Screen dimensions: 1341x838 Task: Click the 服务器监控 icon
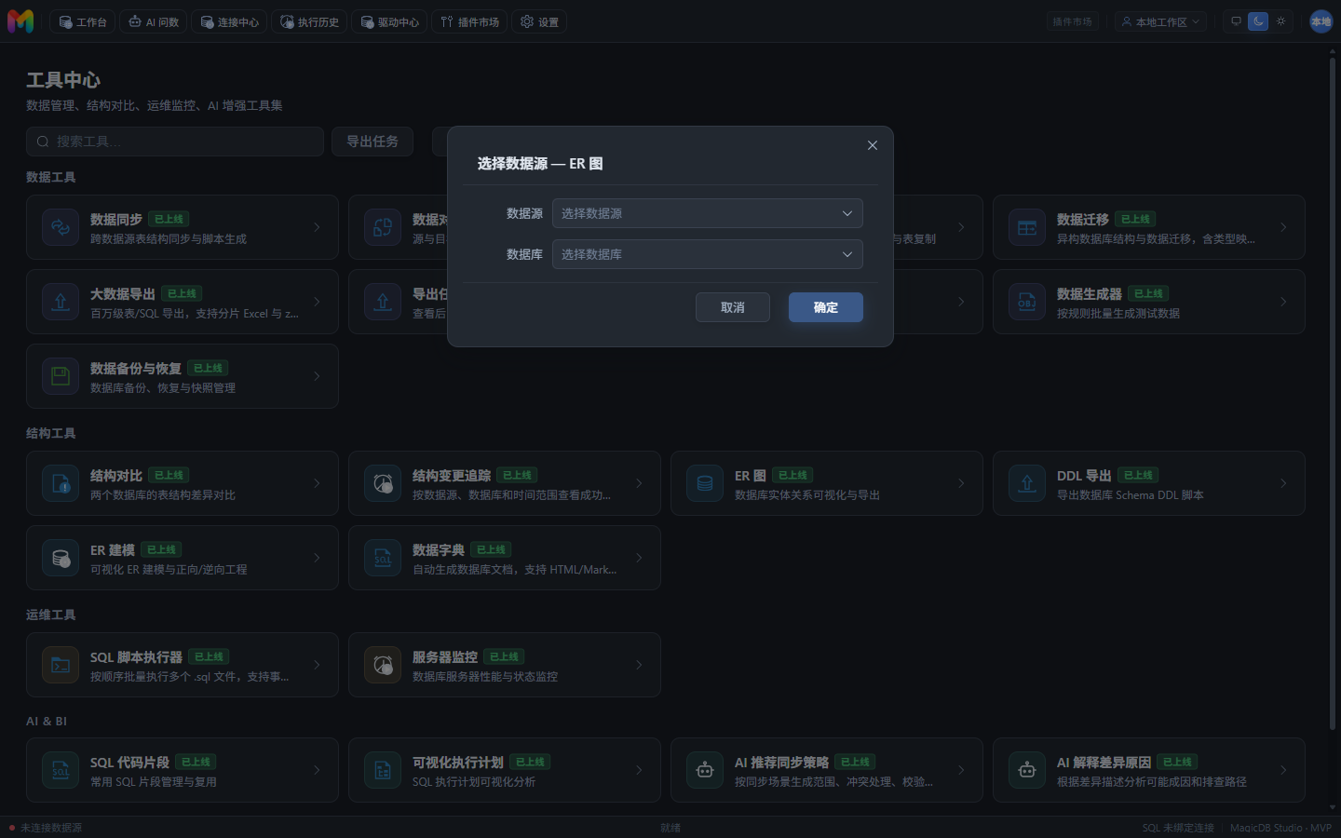383,665
